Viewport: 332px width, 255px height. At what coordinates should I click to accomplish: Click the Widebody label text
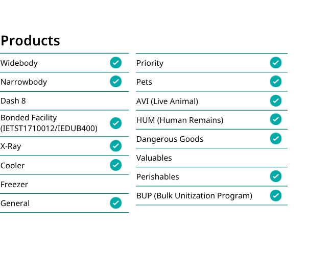[19, 63]
